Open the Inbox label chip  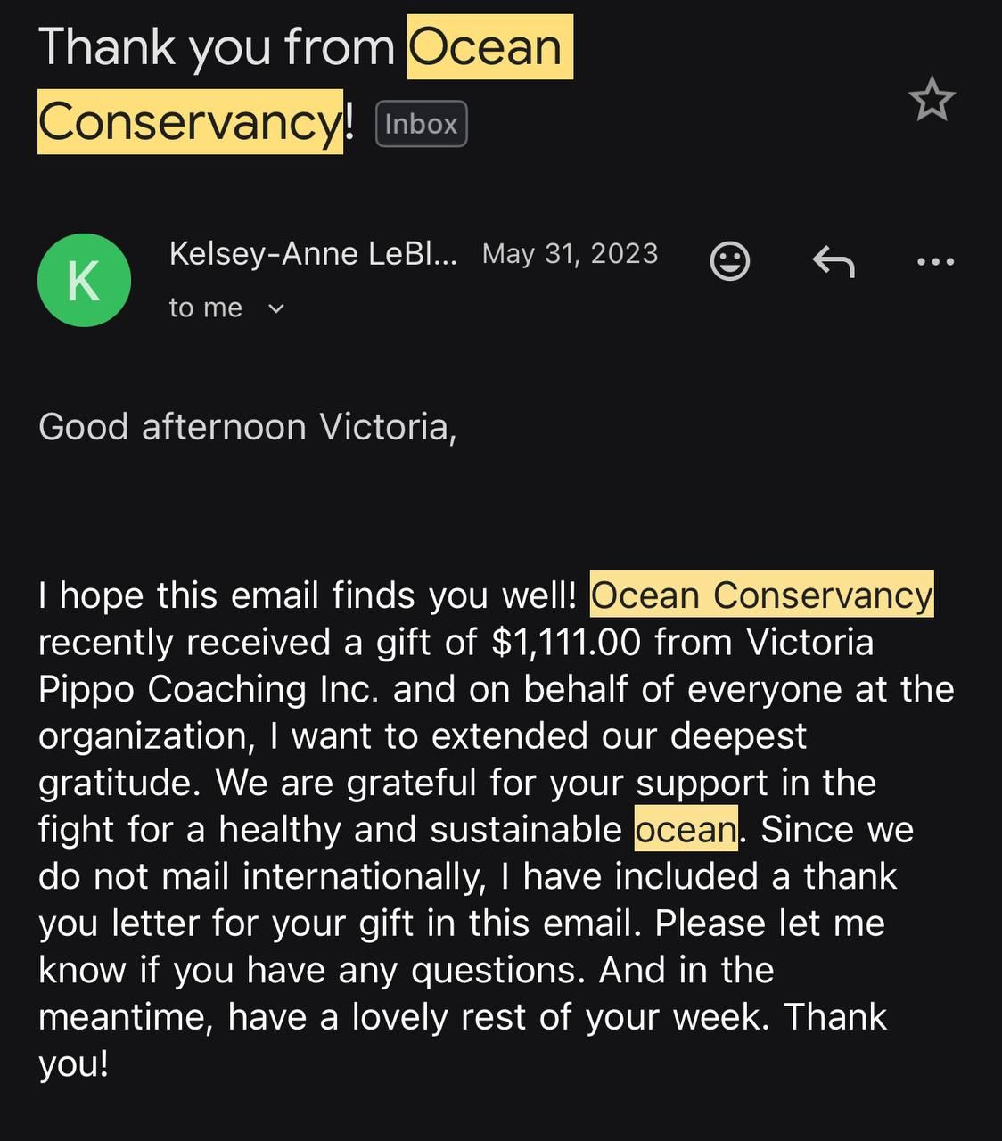click(x=422, y=124)
